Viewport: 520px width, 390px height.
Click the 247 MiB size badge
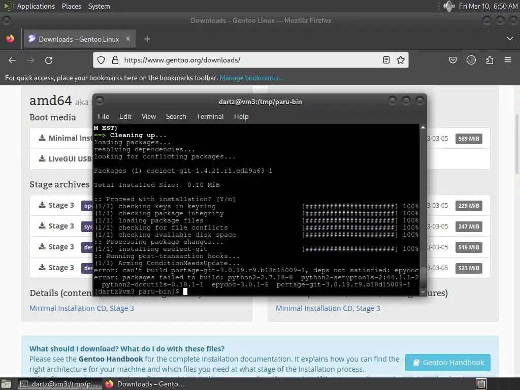(469, 226)
